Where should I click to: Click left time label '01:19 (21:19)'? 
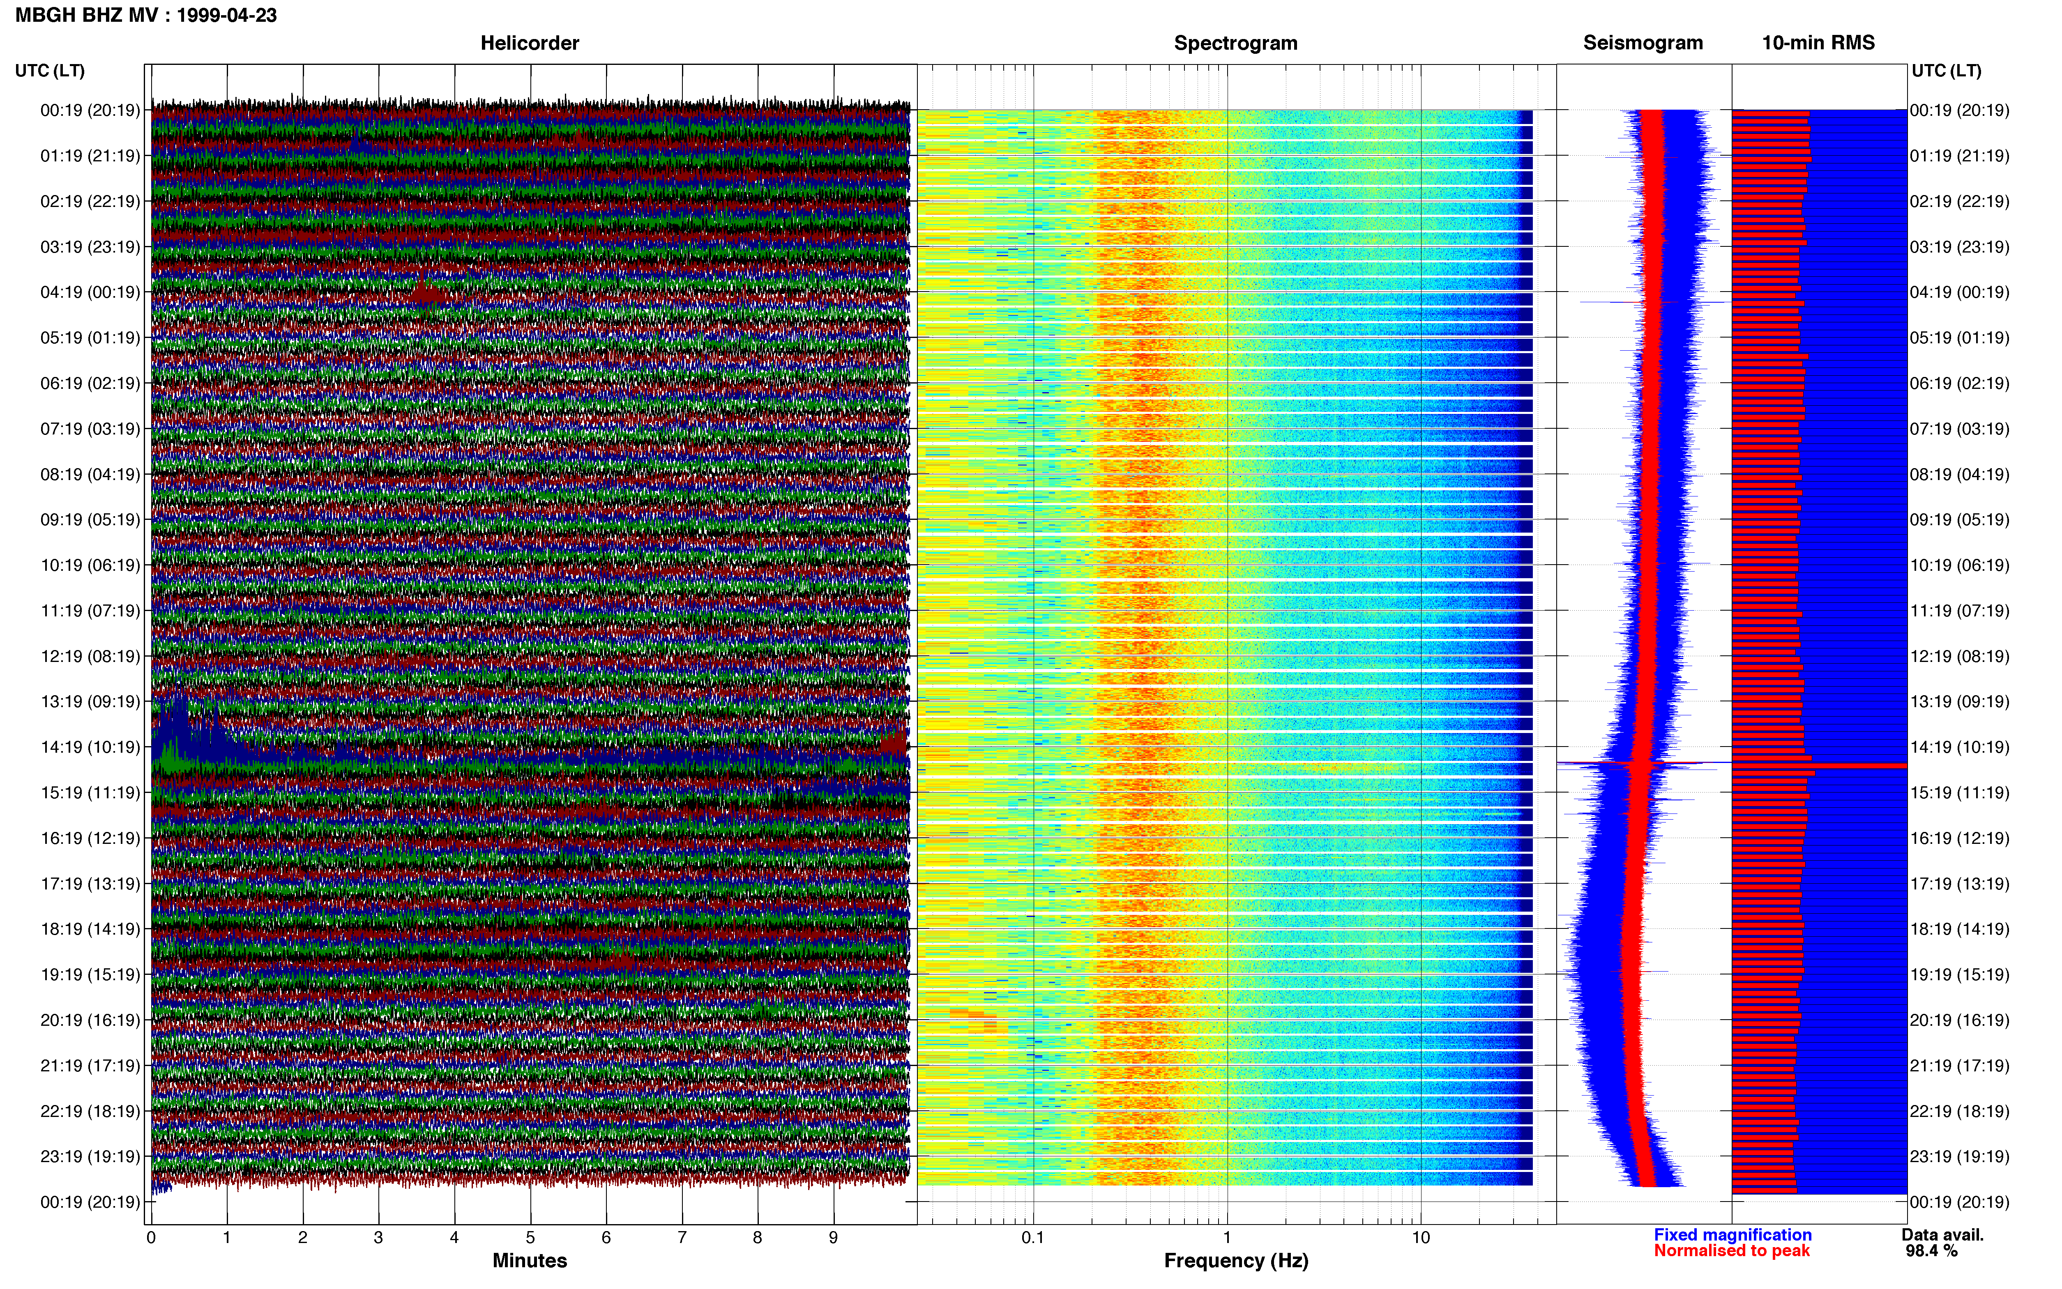click(90, 156)
